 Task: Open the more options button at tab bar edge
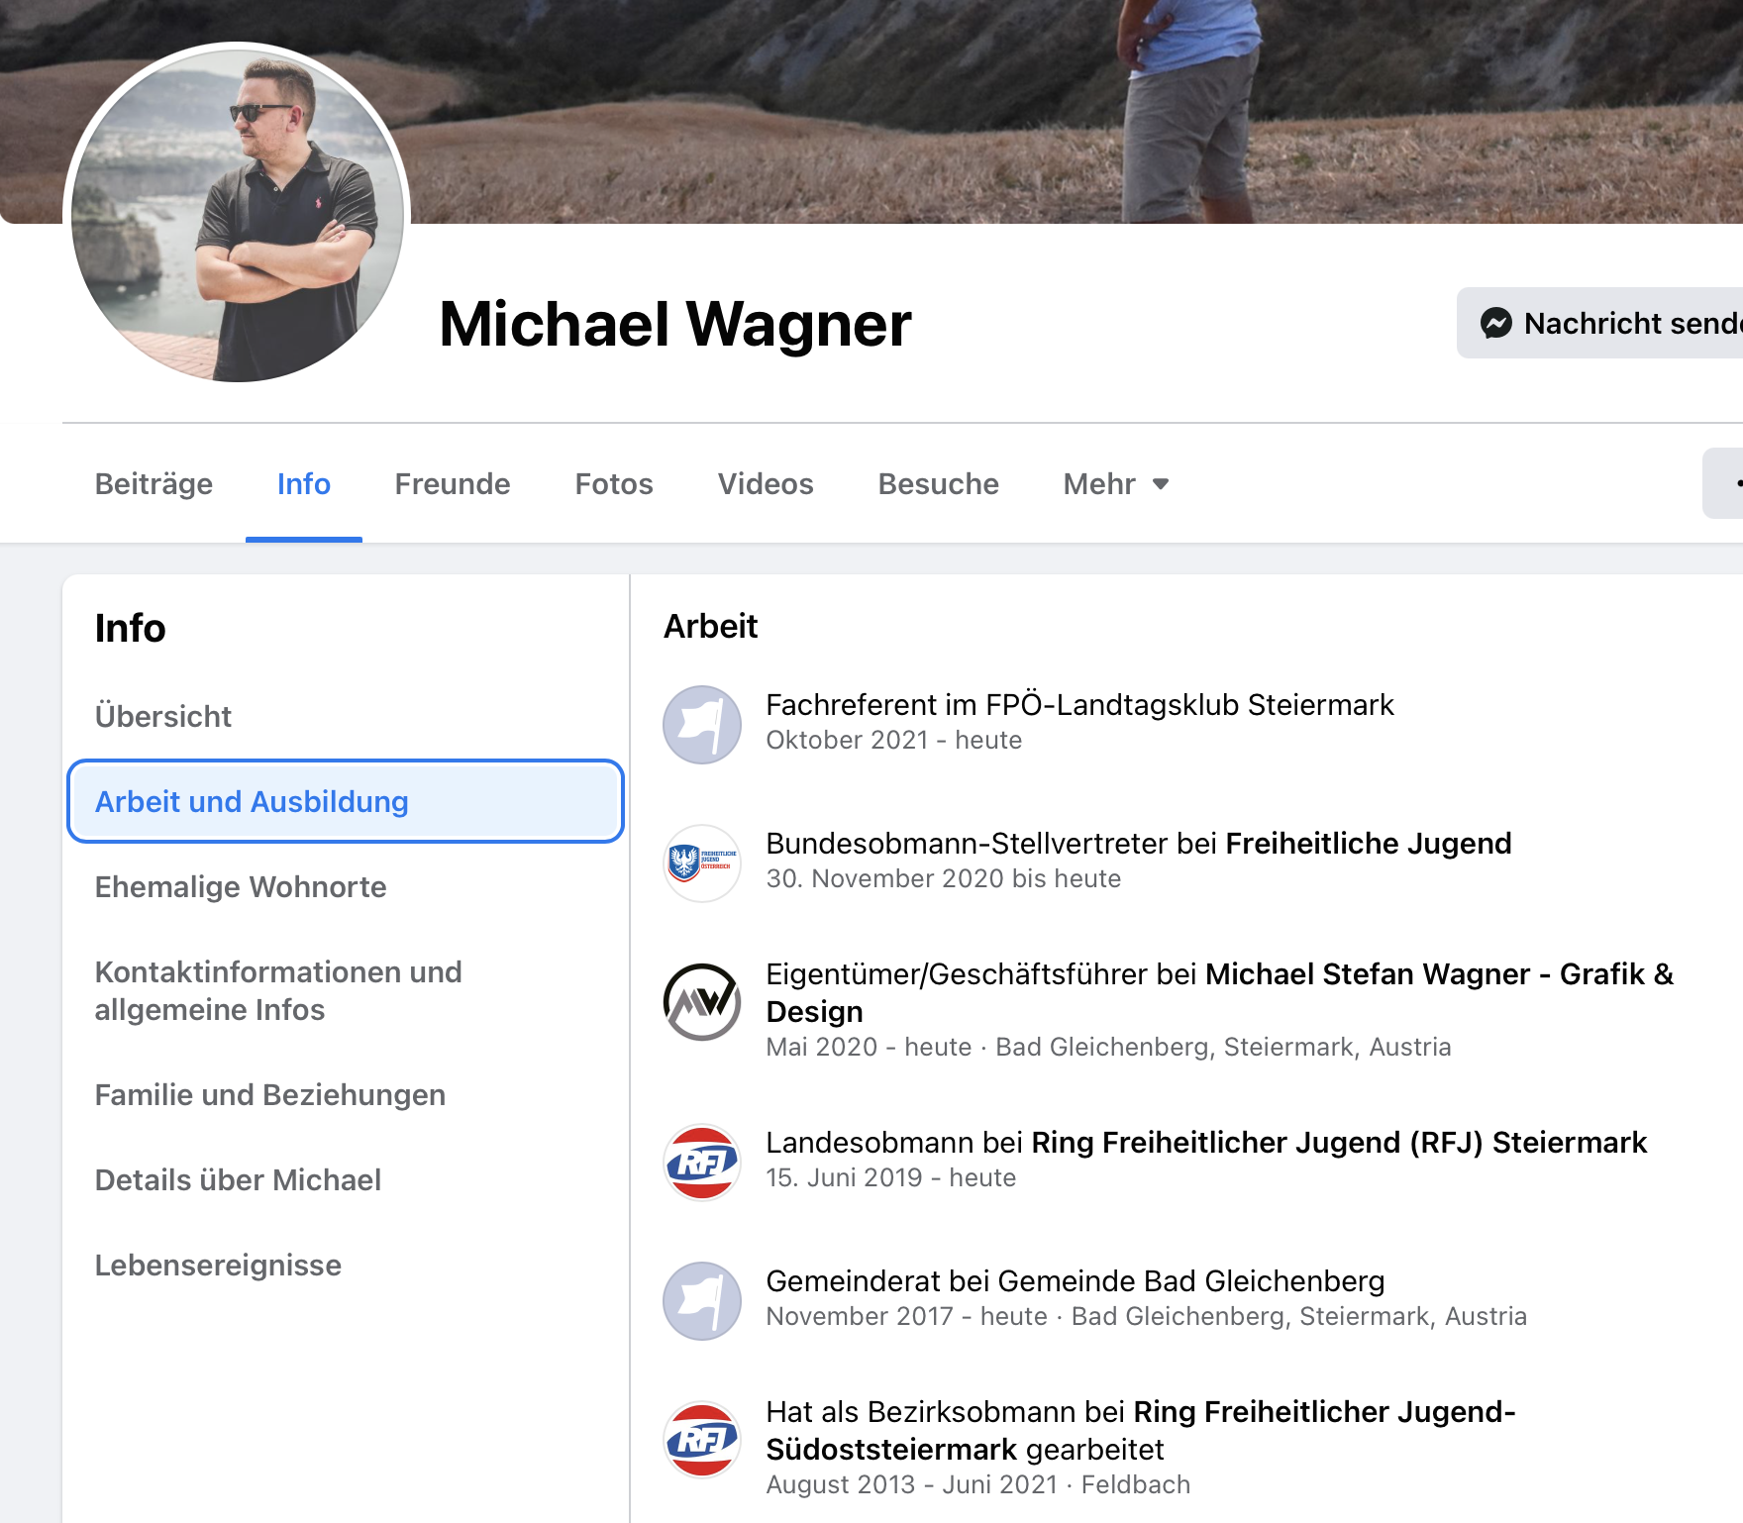tap(1724, 483)
